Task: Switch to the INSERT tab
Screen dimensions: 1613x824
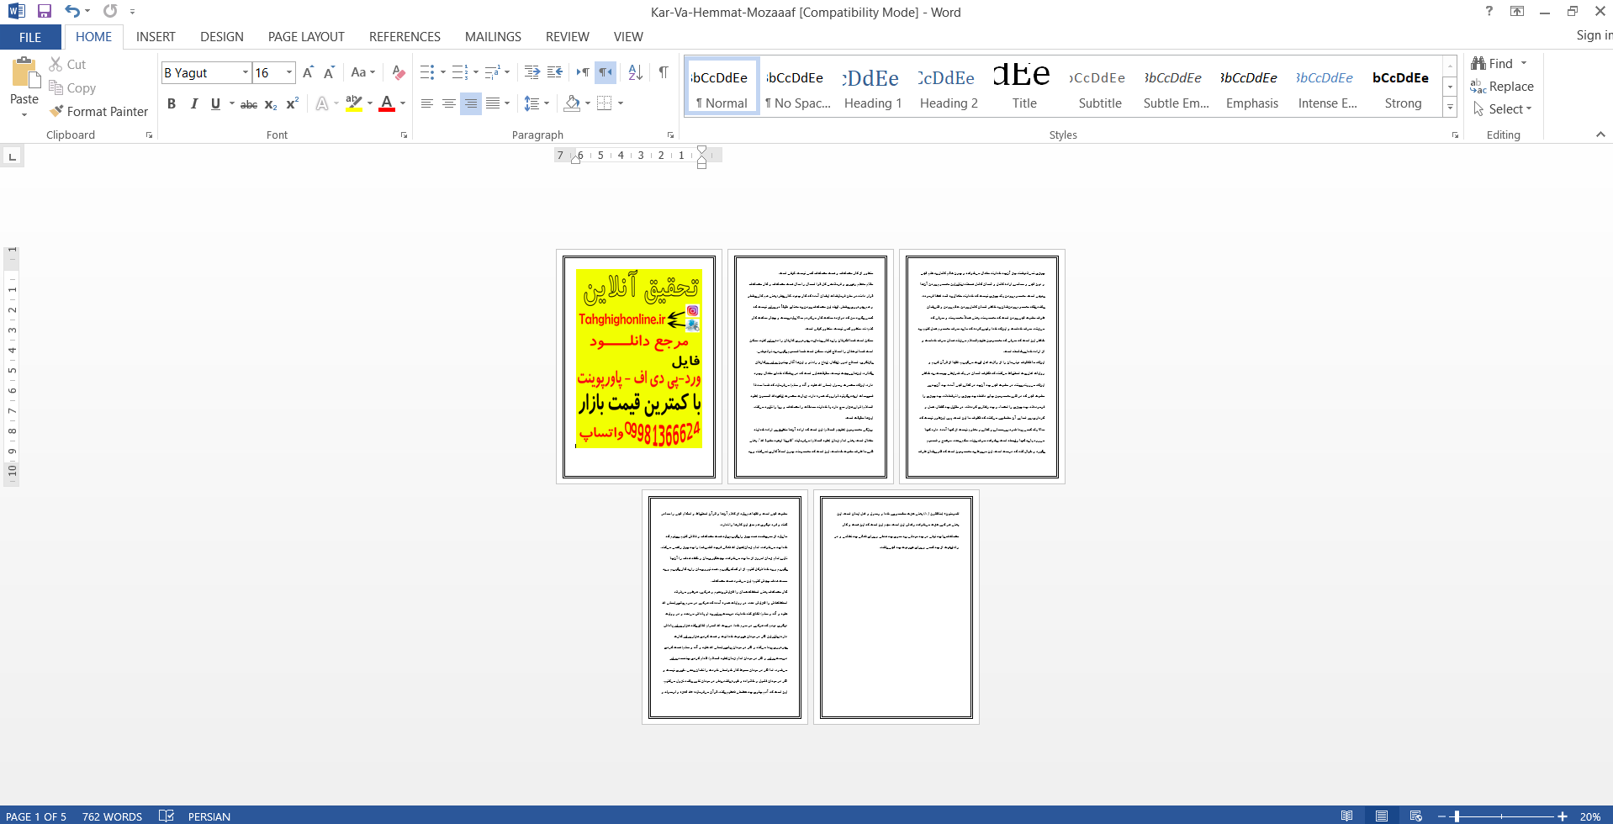Action: click(x=156, y=37)
